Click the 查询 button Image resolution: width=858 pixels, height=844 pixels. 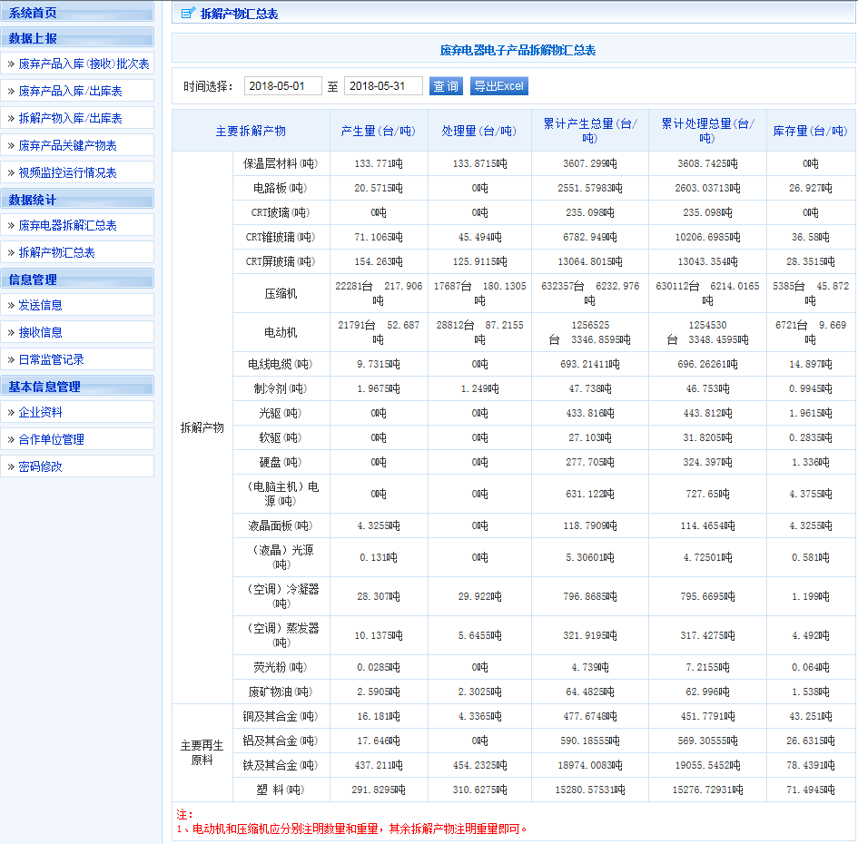446,86
